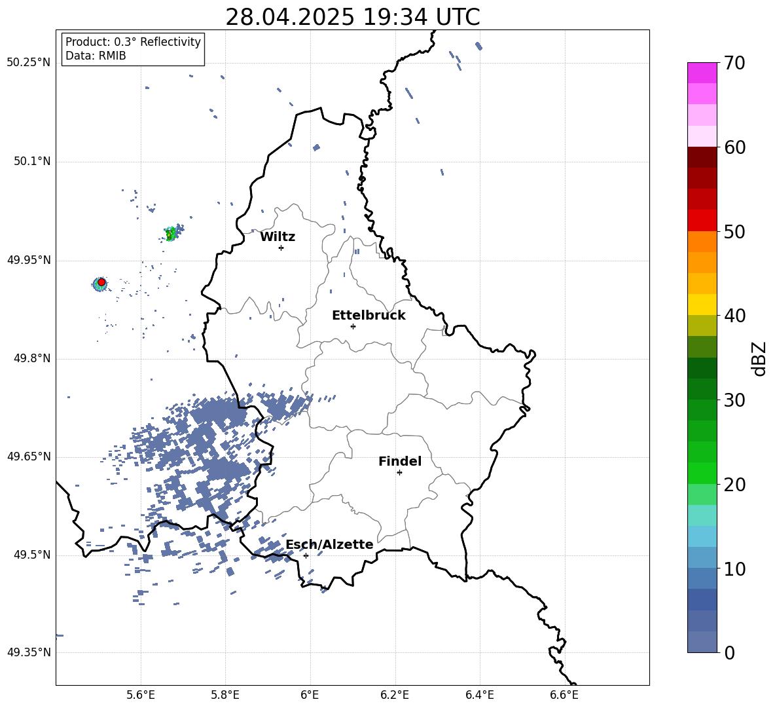Viewport: 775px width, 708px height.
Task: Click the 6.6°E longitude label
Action: coord(564,695)
